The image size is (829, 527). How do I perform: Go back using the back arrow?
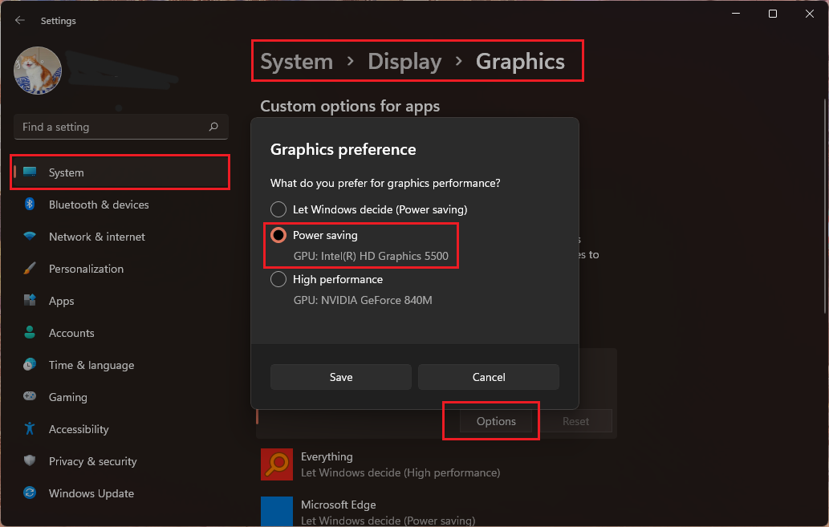(20, 21)
